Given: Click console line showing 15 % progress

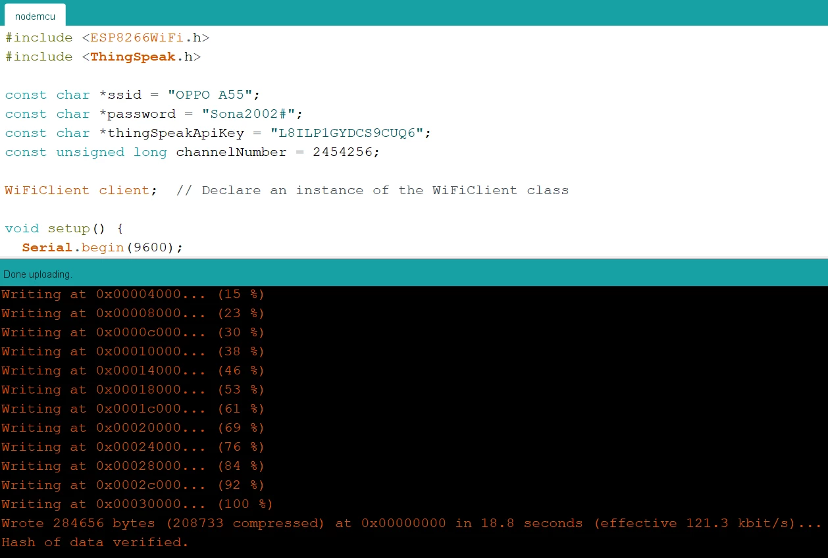Looking at the screenshot, I should pos(133,294).
